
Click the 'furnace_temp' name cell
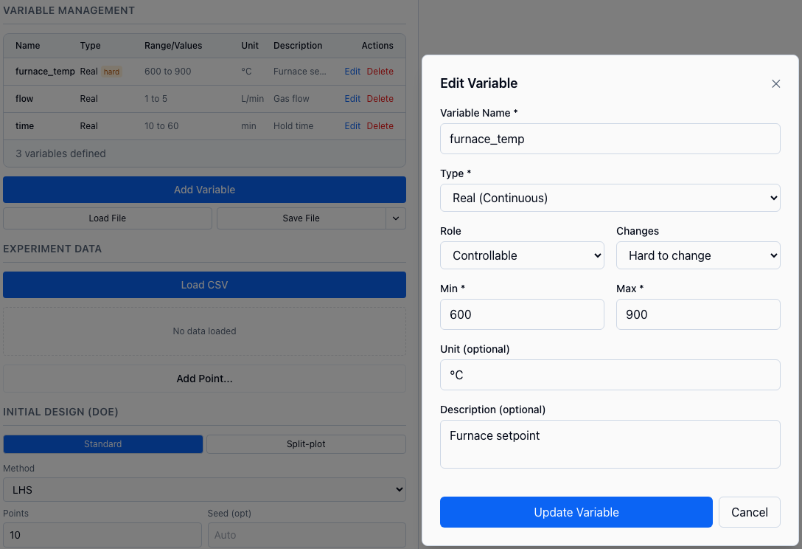click(45, 71)
